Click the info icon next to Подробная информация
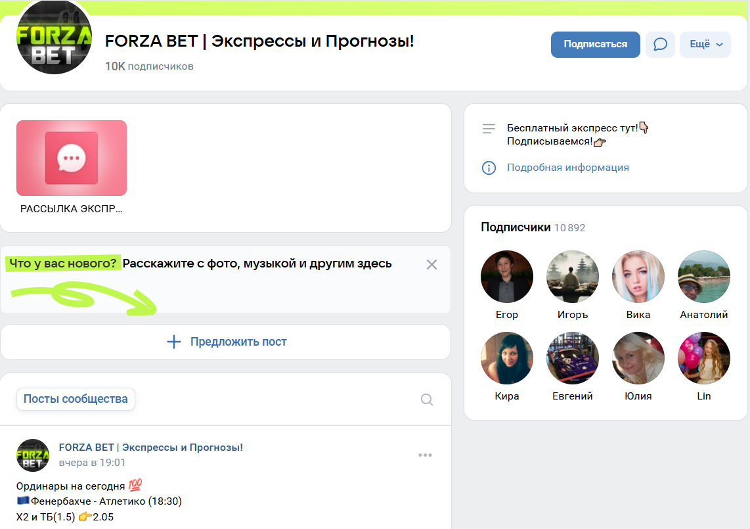 coord(489,168)
